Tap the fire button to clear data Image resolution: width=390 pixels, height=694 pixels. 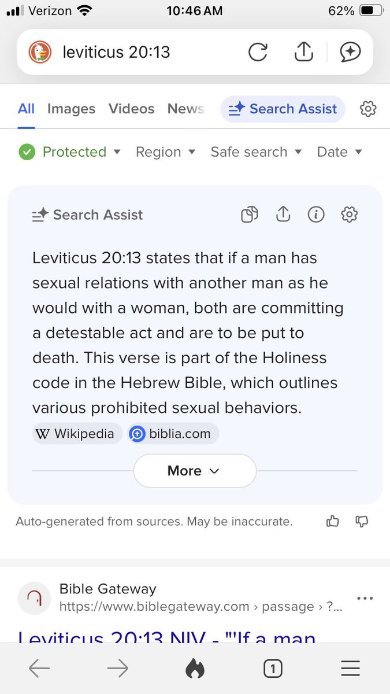[x=195, y=669]
